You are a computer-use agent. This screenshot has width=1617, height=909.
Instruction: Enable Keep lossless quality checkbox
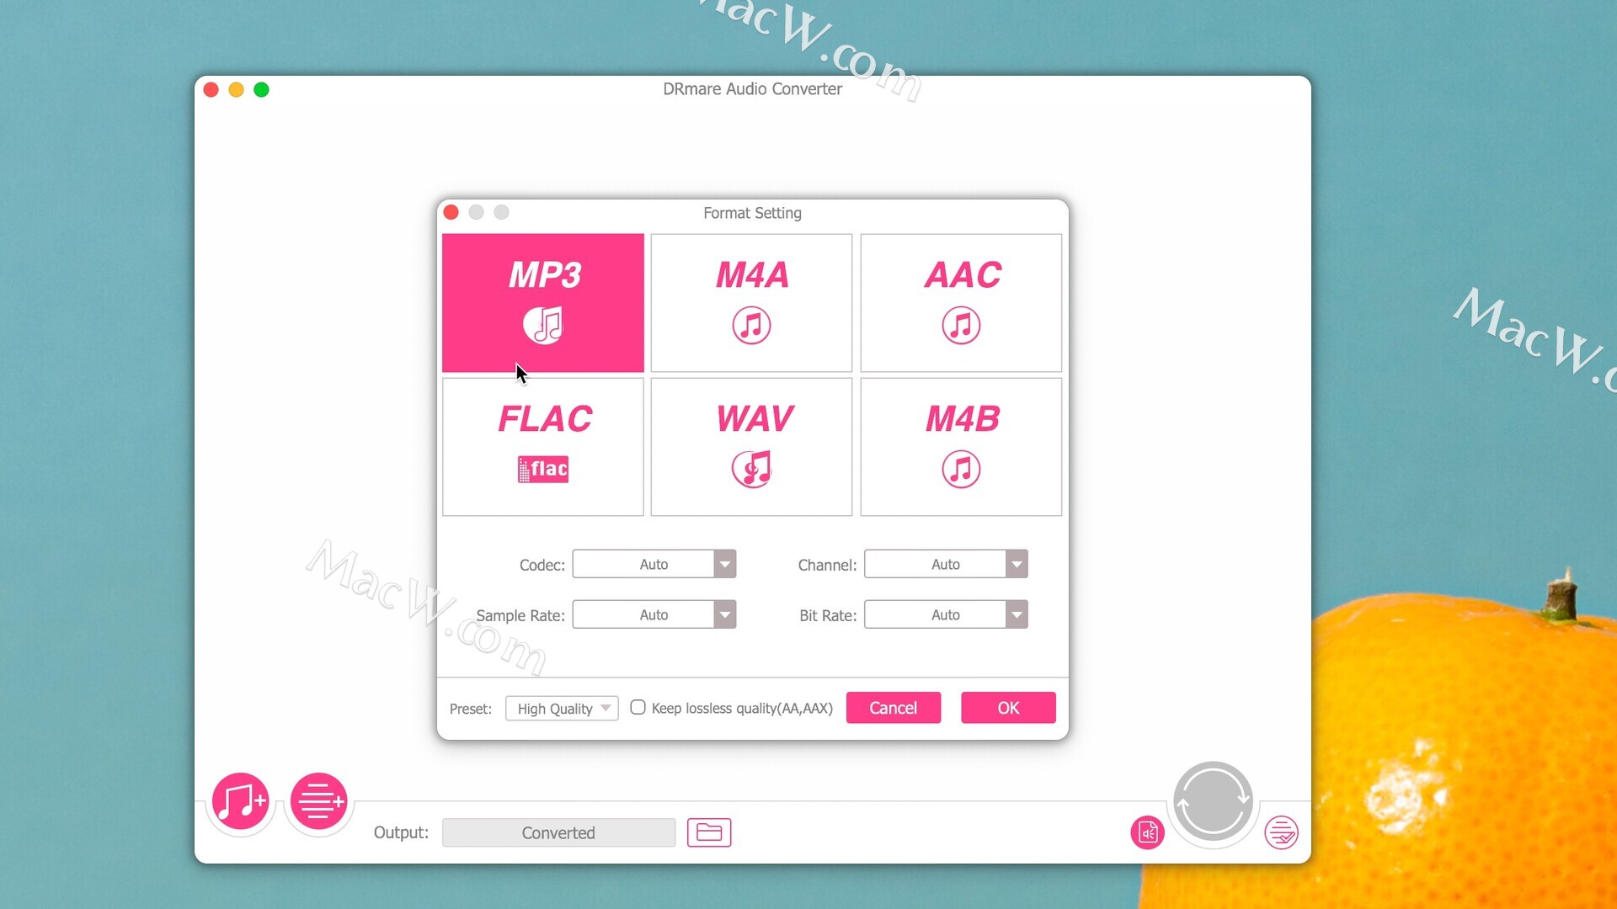click(x=638, y=708)
